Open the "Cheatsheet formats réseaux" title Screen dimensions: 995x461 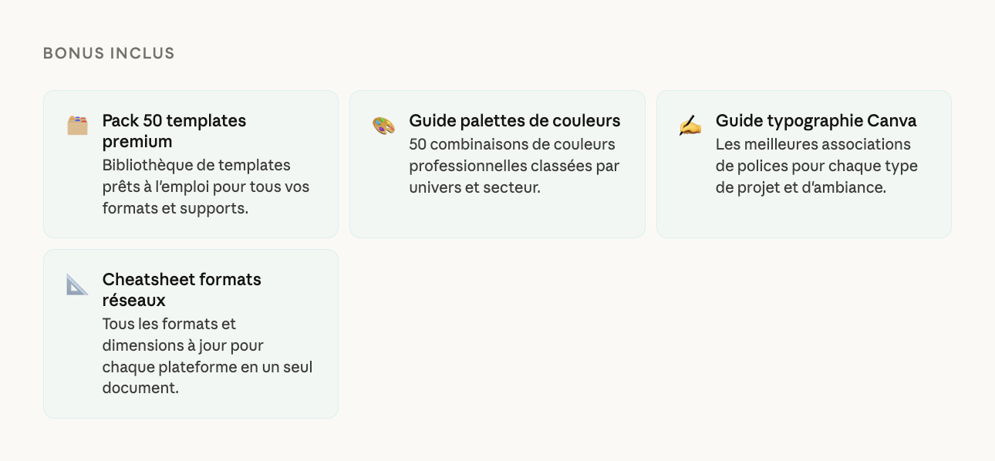181,290
